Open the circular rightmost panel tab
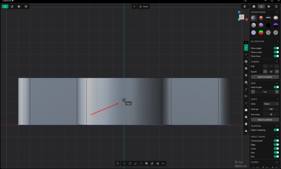The image size is (281, 169). pos(276,7)
